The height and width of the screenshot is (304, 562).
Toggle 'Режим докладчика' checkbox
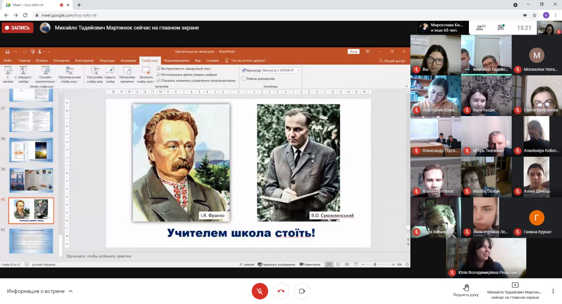(244, 79)
